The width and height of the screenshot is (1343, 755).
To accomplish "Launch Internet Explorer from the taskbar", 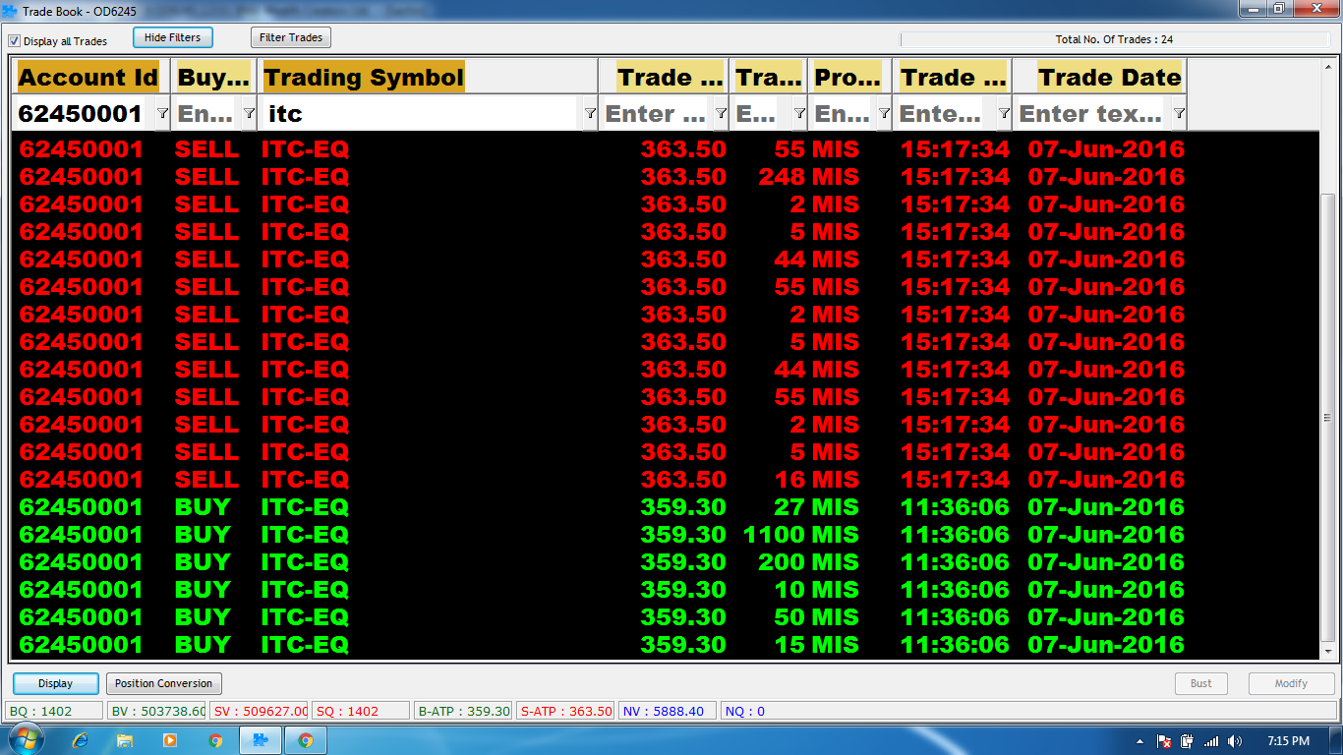I will tap(80, 740).
